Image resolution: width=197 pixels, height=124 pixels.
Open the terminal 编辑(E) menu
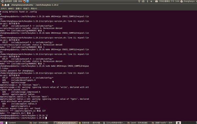click(11, 9)
